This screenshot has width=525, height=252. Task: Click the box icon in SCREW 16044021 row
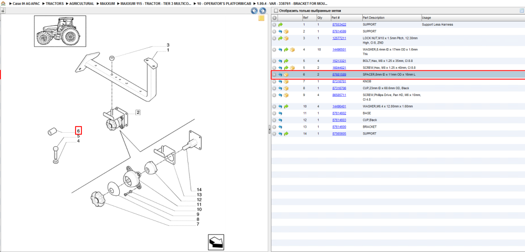pos(292,68)
